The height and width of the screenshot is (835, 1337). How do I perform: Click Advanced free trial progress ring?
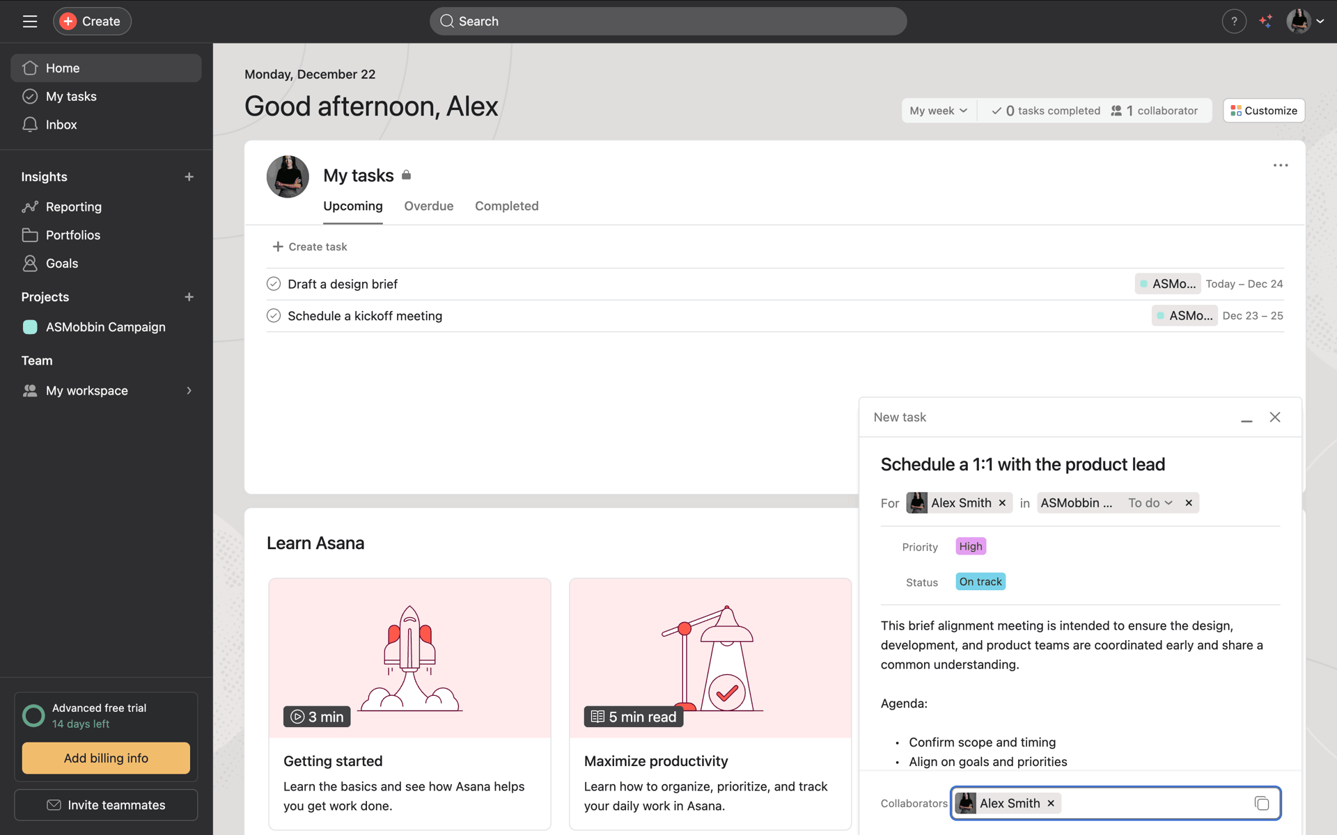pyautogui.click(x=33, y=715)
